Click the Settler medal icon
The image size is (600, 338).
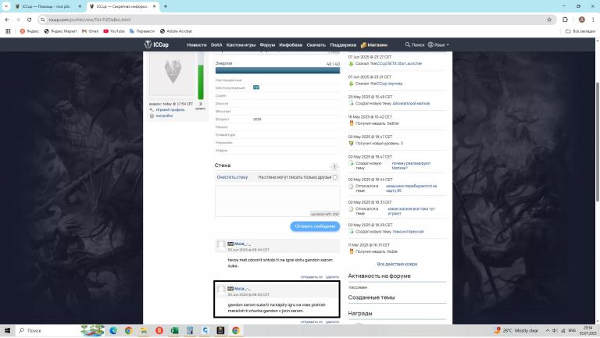352,123
